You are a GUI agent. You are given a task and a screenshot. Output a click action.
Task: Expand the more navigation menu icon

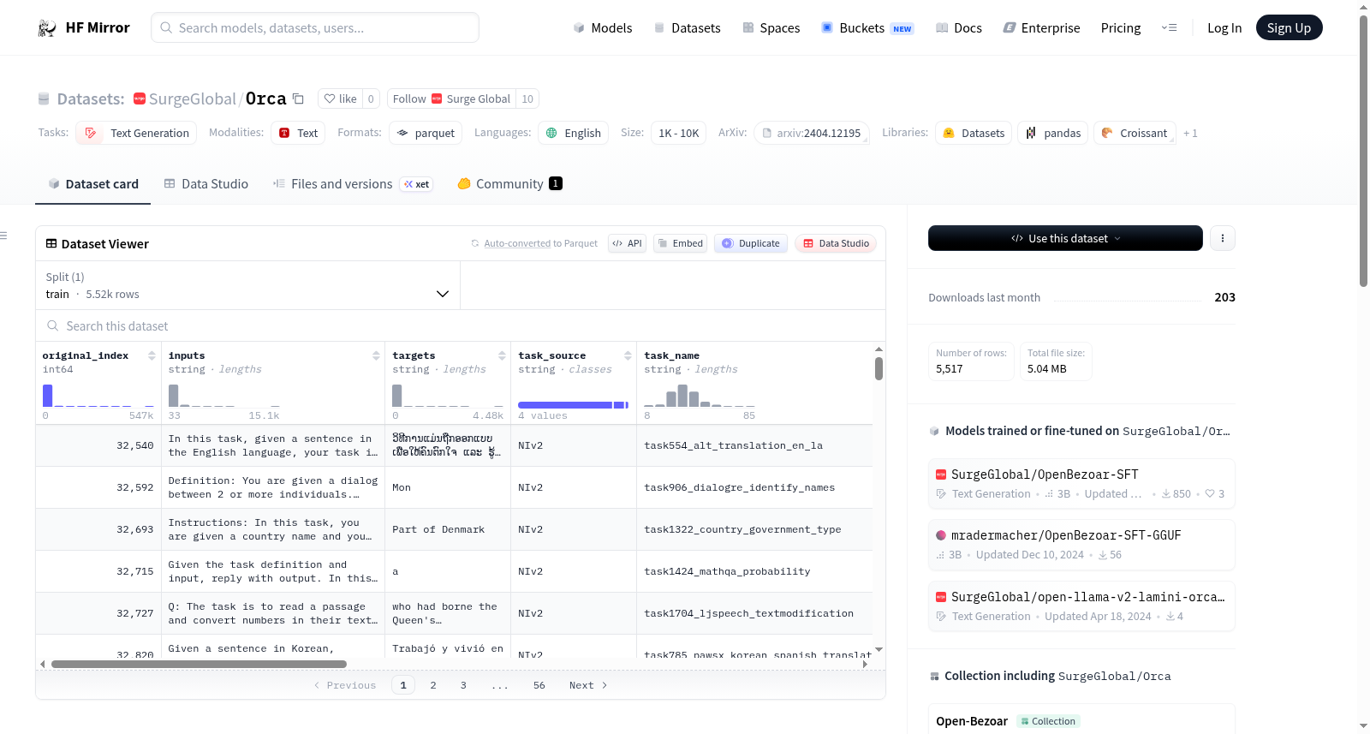1169,27
